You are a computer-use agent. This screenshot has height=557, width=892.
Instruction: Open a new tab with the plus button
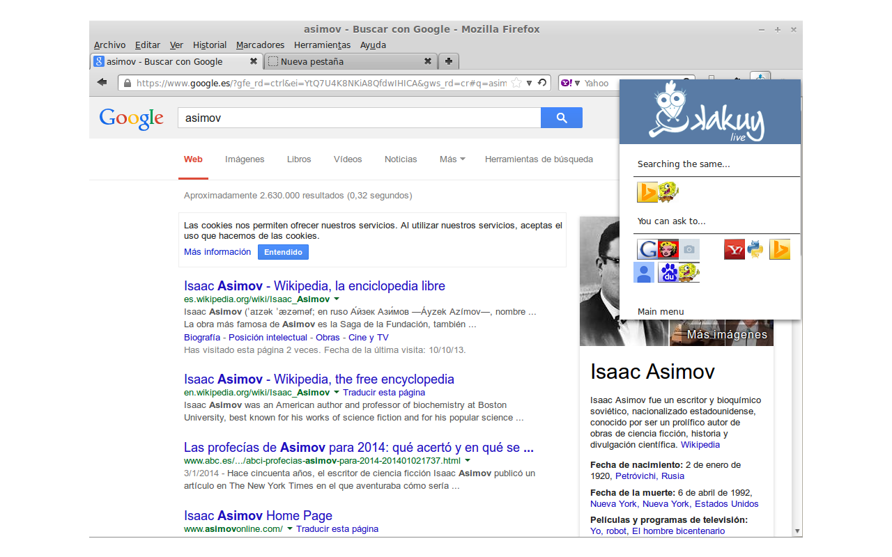tap(449, 61)
